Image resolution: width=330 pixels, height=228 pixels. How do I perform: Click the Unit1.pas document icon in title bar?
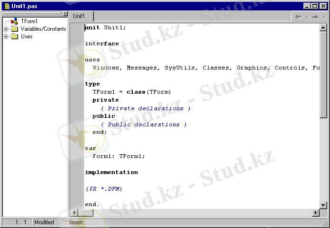point(7,6)
